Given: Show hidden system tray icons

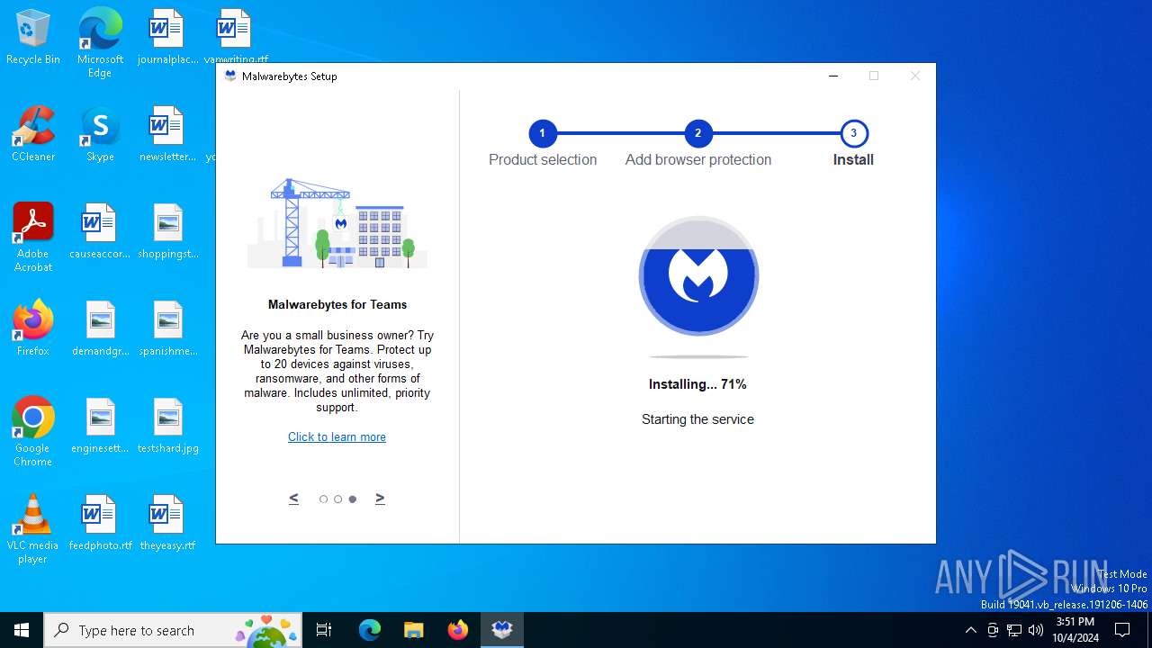Looking at the screenshot, I should click(970, 630).
